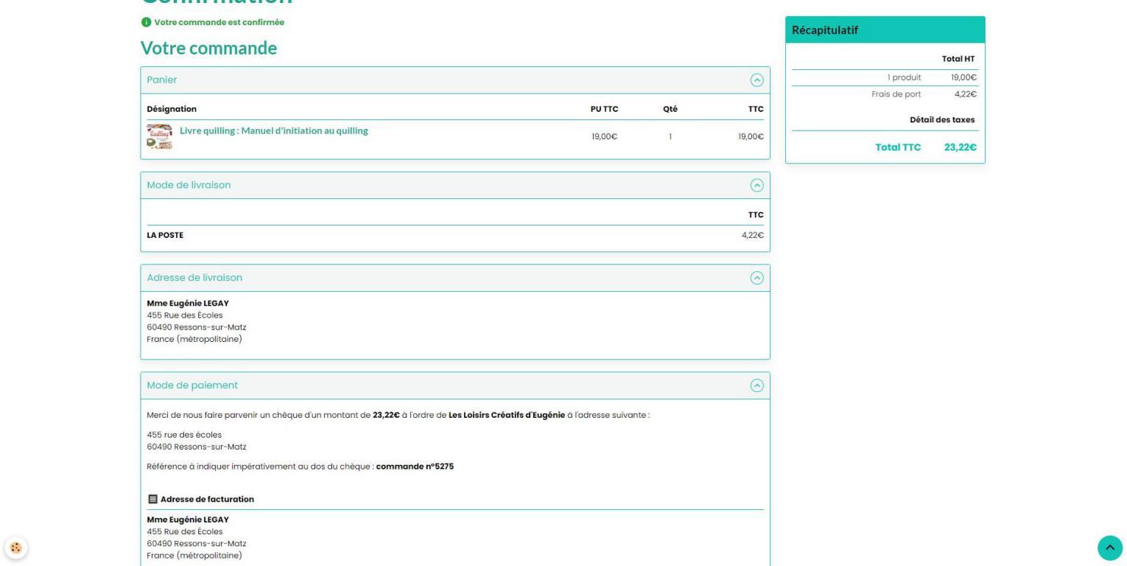Click the Adresse de livraison header title
Image resolution: width=1127 pixels, height=566 pixels.
tap(194, 278)
